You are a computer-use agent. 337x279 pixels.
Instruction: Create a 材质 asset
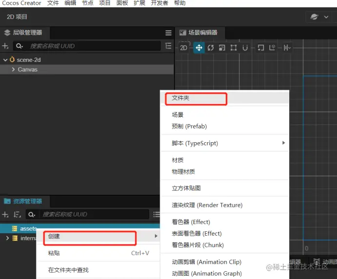pyautogui.click(x=225, y=160)
